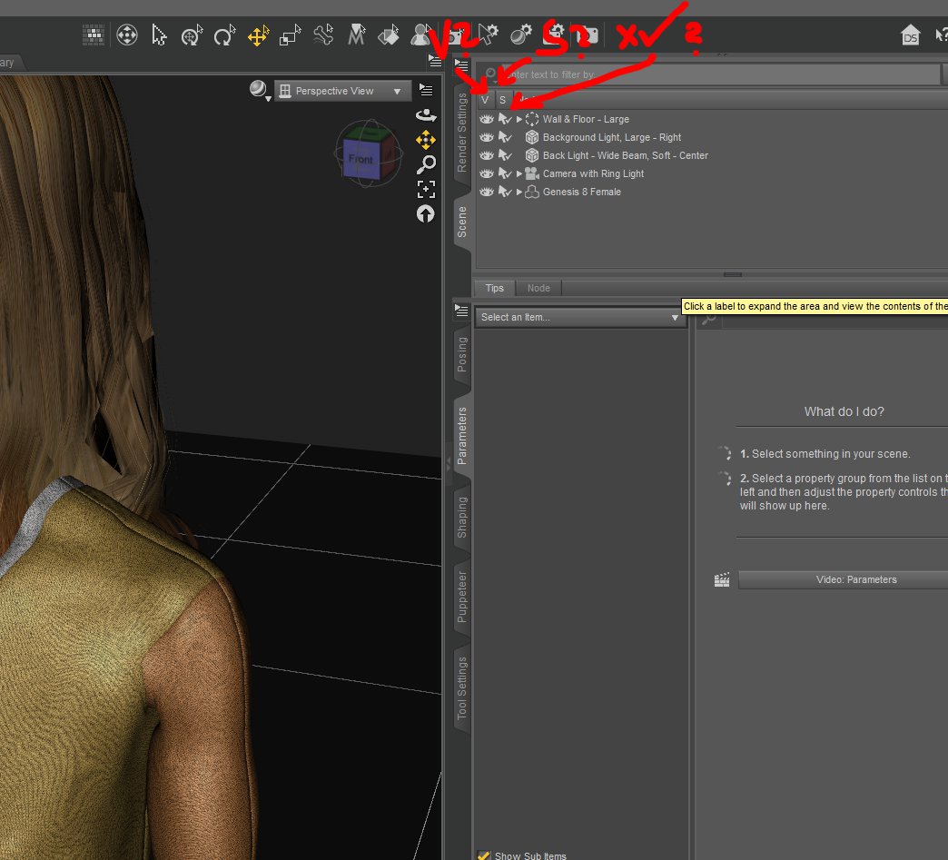Hide Camera with Ring Light using eye icon
Viewport: 948px width, 860px height.
coord(486,173)
